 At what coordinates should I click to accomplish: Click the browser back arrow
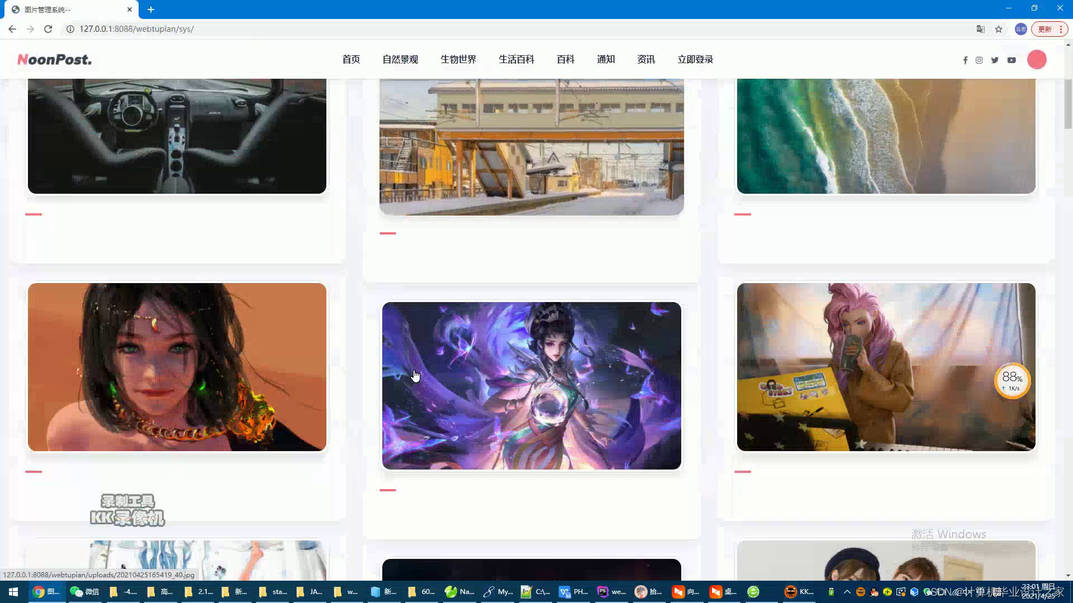click(x=12, y=29)
